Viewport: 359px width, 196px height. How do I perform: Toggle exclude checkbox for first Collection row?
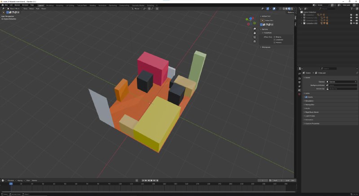click(x=351, y=15)
